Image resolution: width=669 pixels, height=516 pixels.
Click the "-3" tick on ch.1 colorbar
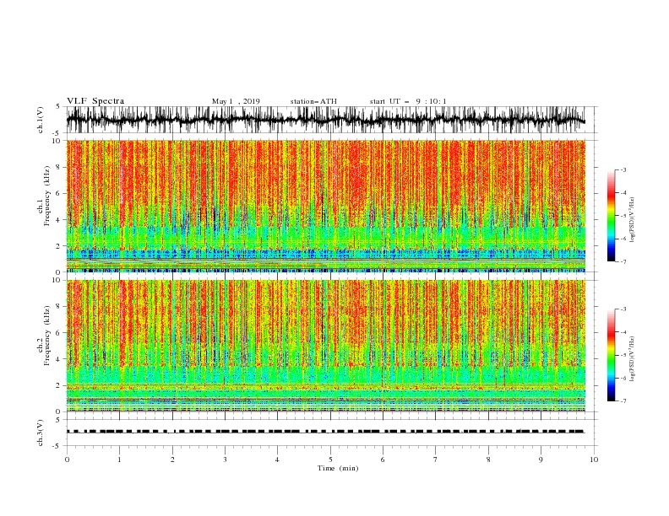point(623,169)
